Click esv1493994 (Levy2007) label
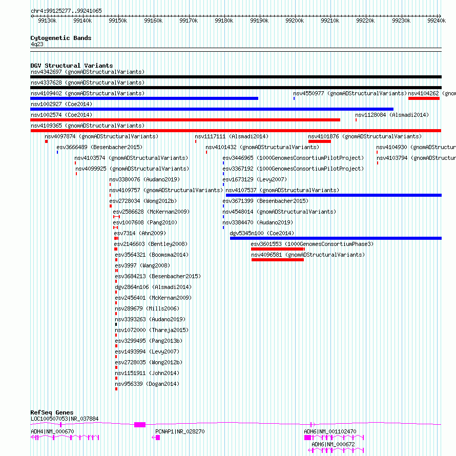 point(147,351)
